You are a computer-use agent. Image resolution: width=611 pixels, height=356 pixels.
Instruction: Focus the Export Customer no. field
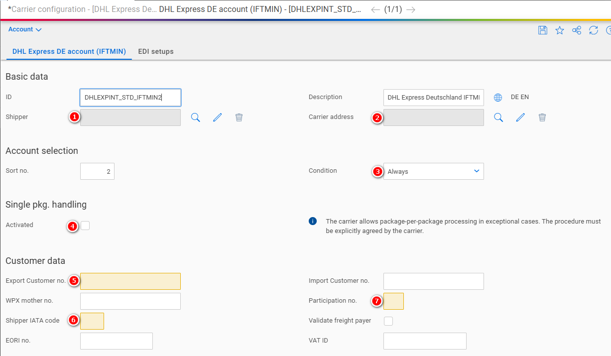point(130,281)
